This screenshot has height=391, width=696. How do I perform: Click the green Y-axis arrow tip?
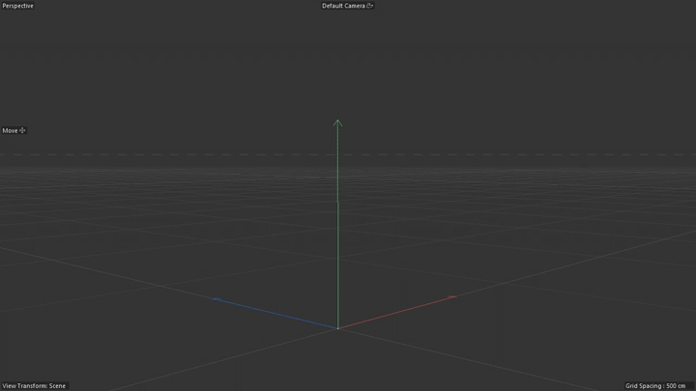pos(337,123)
